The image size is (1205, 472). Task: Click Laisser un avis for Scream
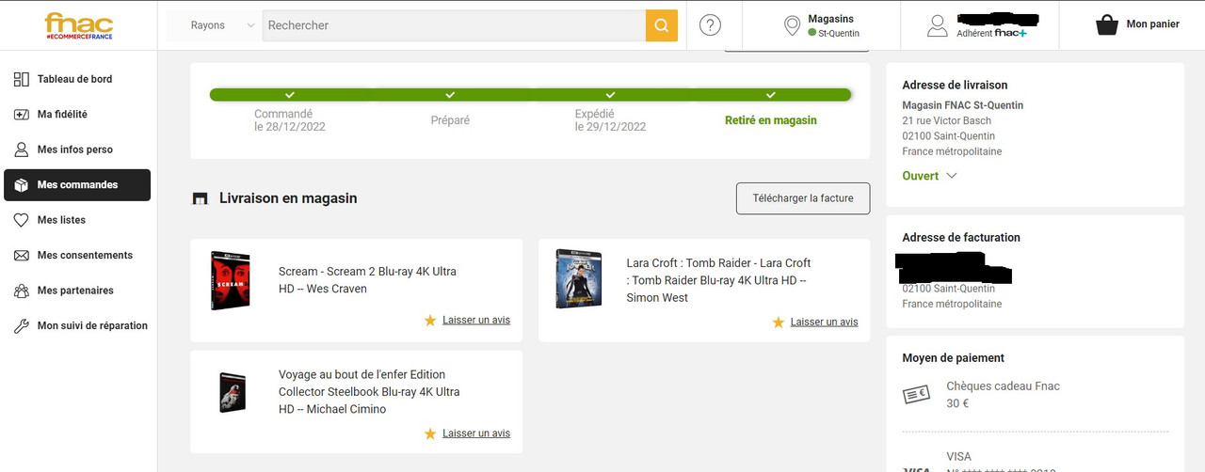point(476,320)
